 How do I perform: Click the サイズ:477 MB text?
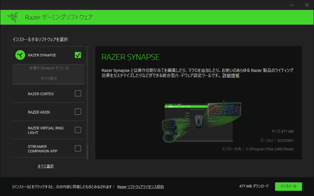tap(283, 131)
